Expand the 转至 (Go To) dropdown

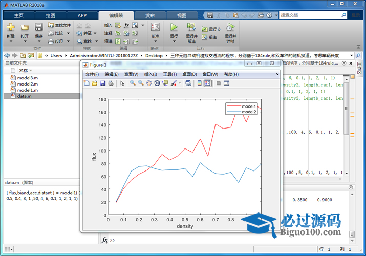[95, 33]
